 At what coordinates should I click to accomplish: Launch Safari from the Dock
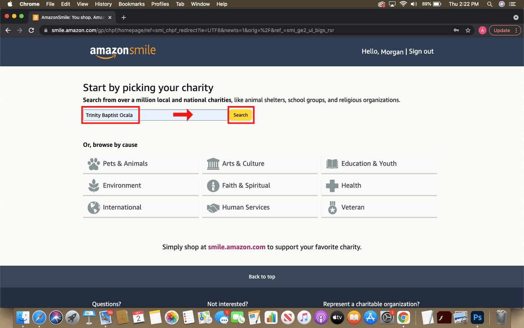click(x=39, y=318)
